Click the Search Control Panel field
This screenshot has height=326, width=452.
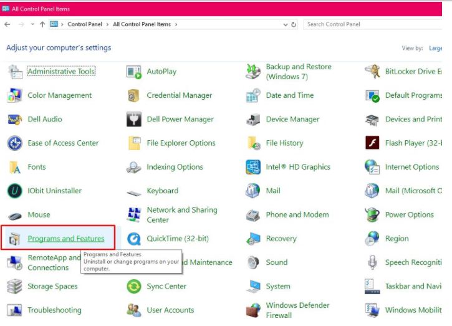click(372, 24)
